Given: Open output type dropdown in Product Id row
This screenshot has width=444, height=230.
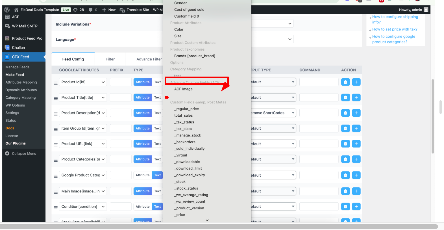Looking at the screenshot, I should [x=273, y=82].
